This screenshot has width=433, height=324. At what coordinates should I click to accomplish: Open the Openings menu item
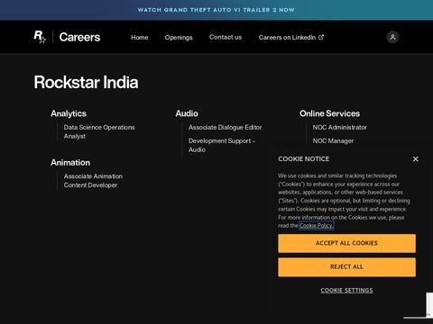click(x=179, y=38)
